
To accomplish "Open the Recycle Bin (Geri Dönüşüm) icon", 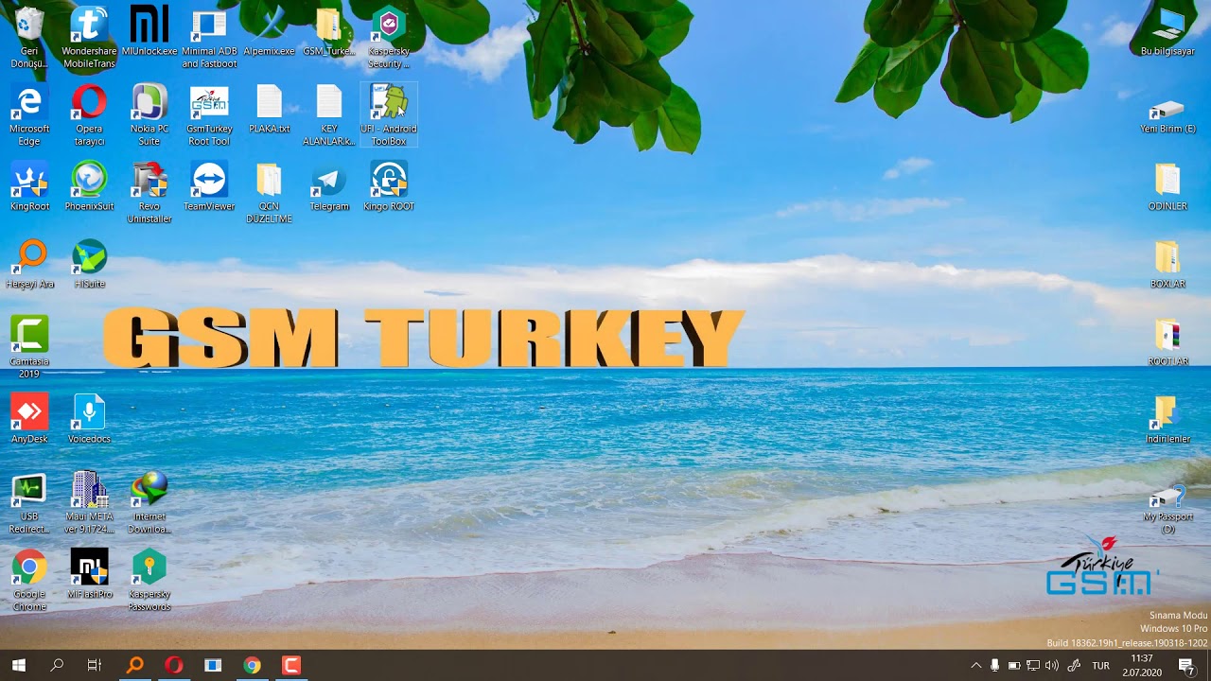I will (29, 38).
